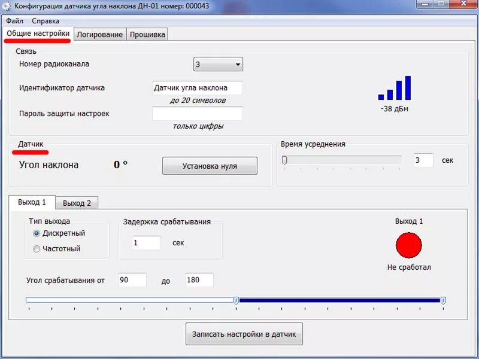Click Записать настройки в датчик button
The image size is (479, 359).
pos(244,334)
